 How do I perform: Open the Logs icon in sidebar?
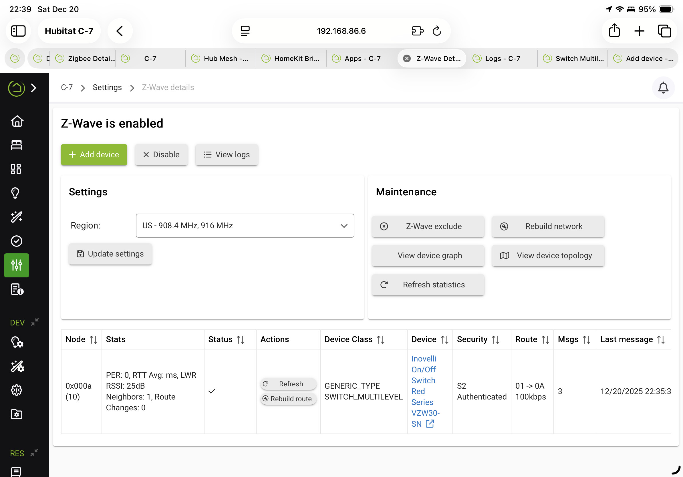(17, 289)
